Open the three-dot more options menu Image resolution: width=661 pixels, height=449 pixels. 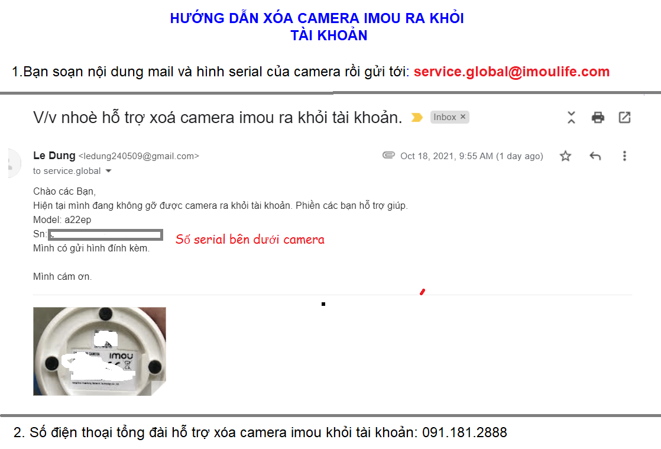(624, 156)
